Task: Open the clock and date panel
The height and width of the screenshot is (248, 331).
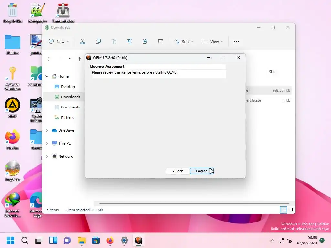Action: (307, 240)
